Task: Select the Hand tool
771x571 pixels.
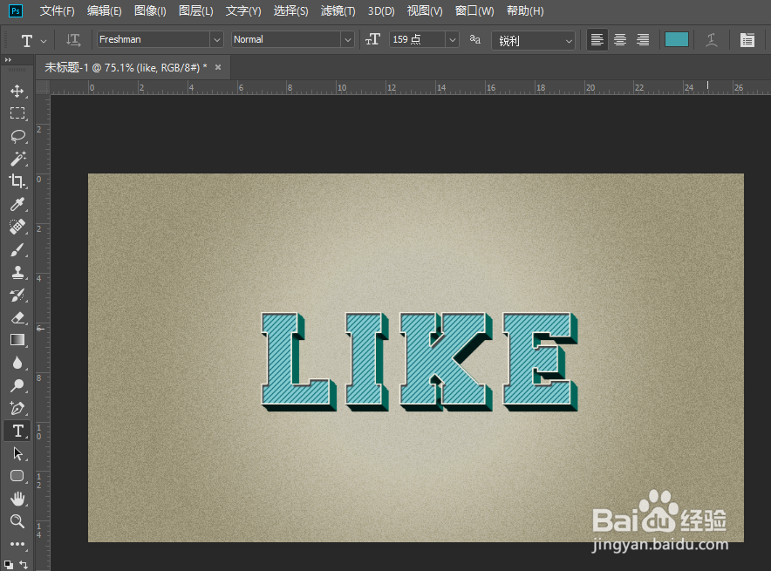Action: (17, 499)
